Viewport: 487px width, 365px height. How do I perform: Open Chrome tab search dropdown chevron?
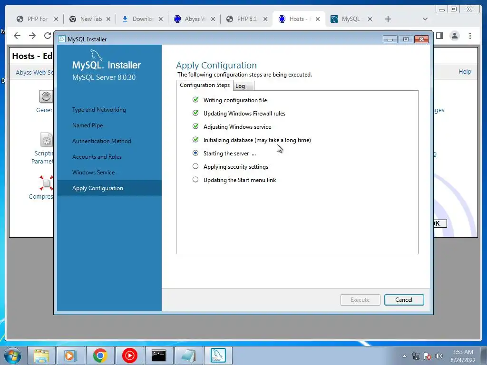[x=425, y=19]
